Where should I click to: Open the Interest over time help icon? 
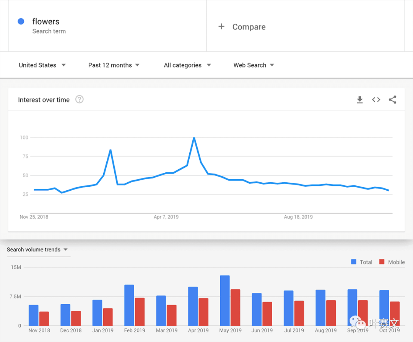point(79,99)
